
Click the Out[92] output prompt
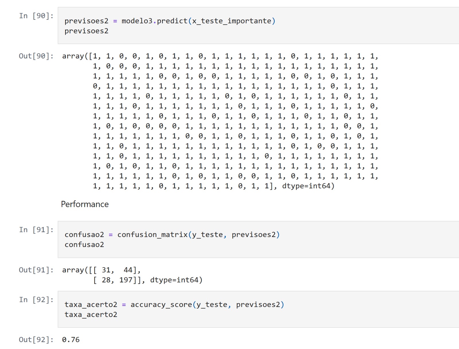pyautogui.click(x=36, y=340)
